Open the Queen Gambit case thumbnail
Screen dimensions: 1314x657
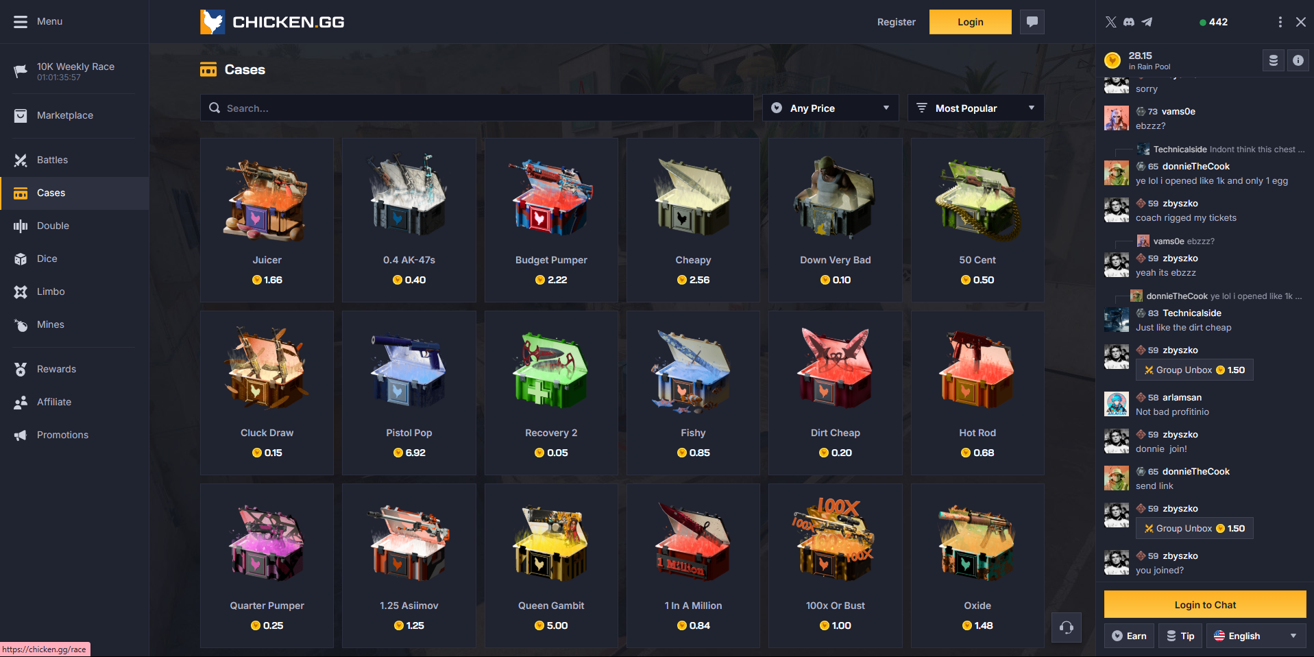[x=551, y=544]
